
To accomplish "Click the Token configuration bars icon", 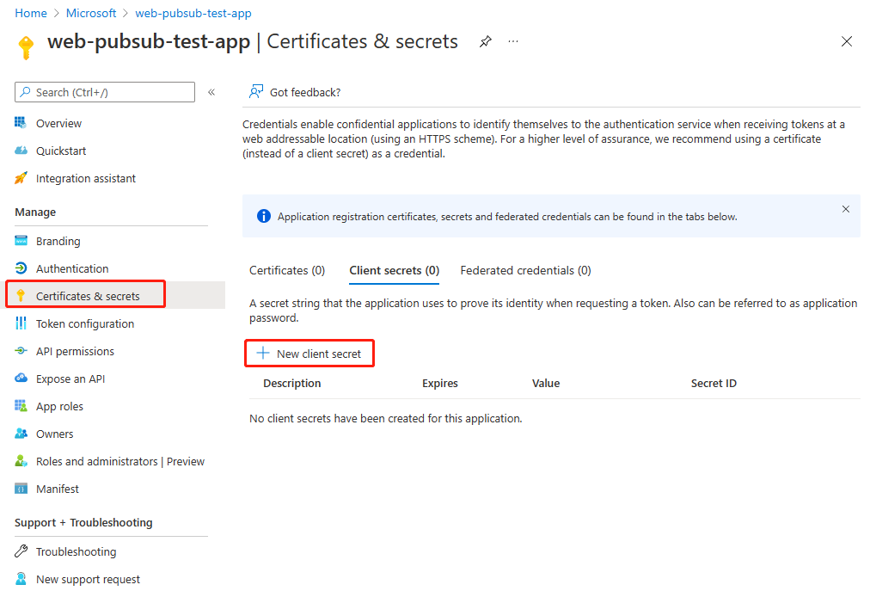I will point(21,323).
